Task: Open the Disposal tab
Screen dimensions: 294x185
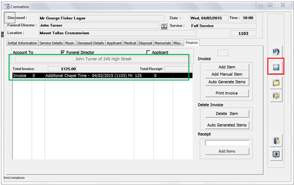Action: [145, 43]
